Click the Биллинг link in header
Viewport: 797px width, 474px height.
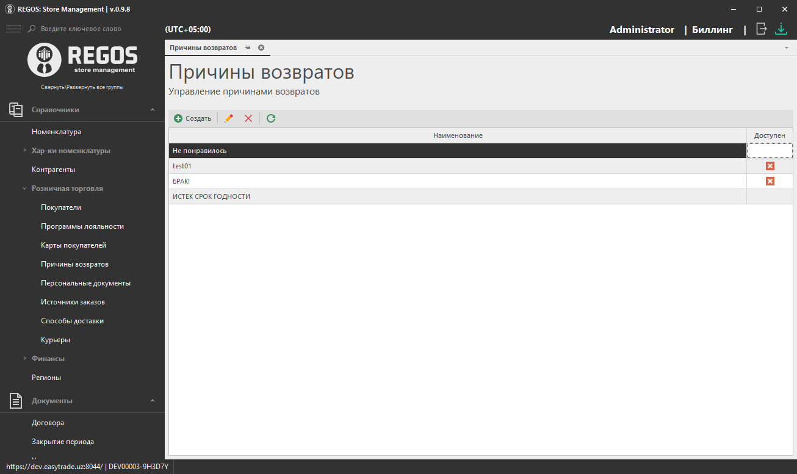tap(712, 29)
